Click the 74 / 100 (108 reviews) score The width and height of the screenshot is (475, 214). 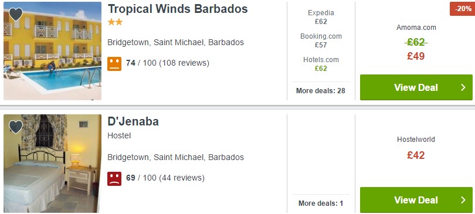(168, 63)
